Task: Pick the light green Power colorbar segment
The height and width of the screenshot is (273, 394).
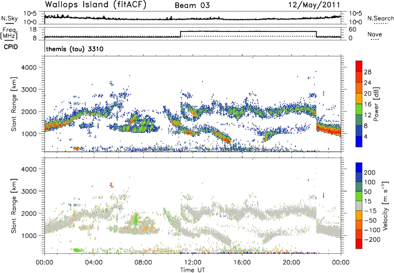Action: (359, 109)
